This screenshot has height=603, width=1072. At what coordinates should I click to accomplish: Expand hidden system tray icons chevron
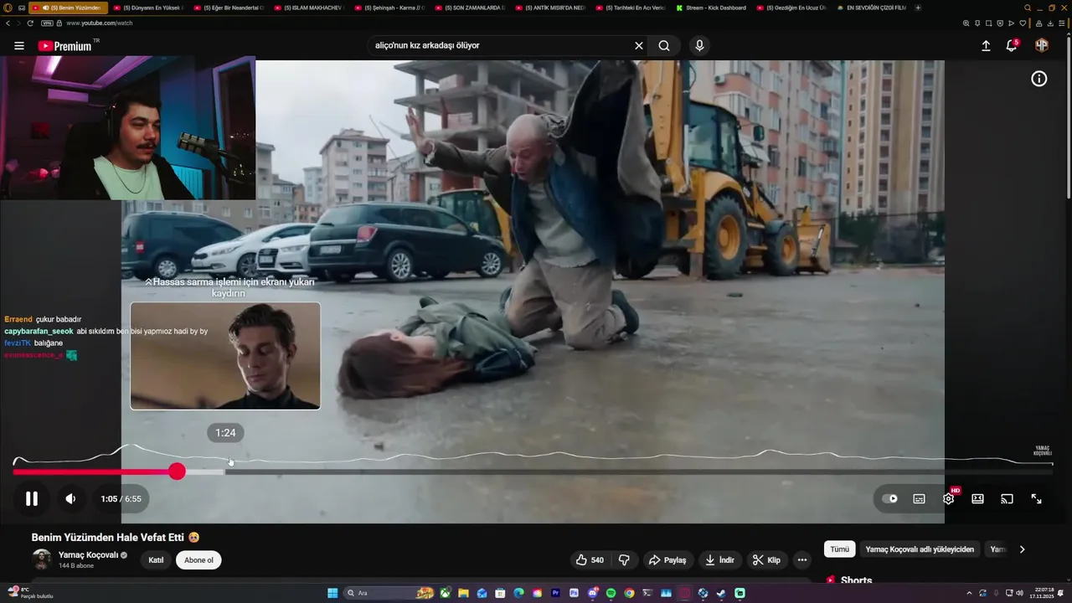click(969, 593)
